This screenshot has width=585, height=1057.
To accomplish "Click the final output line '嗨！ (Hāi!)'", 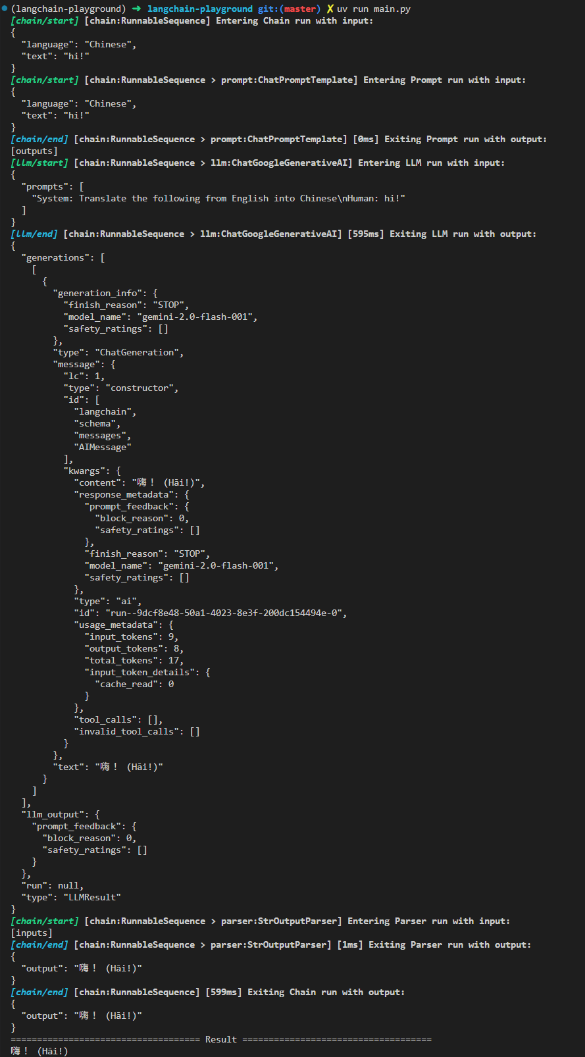I will [x=39, y=1052].
